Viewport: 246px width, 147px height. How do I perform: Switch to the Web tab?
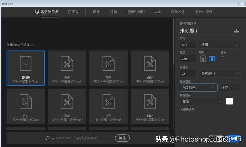point(158,12)
